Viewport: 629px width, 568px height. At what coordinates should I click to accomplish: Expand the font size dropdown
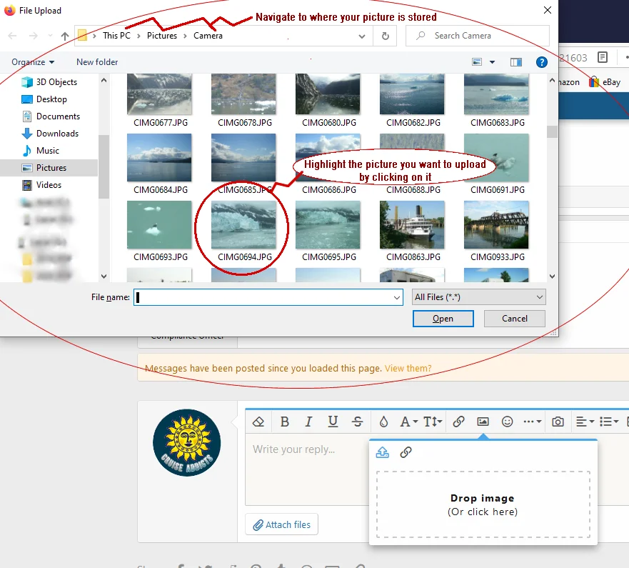pos(433,422)
